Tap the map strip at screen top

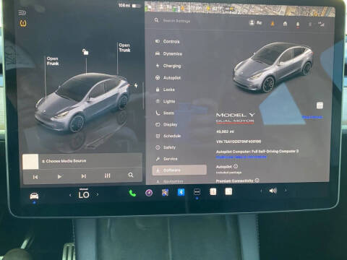240,9
